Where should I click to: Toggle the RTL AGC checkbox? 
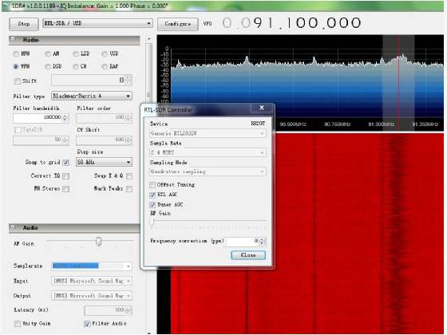152,195
